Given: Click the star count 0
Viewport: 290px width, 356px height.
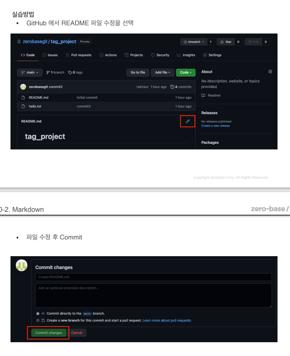Looking at the screenshot, I should [238, 42].
